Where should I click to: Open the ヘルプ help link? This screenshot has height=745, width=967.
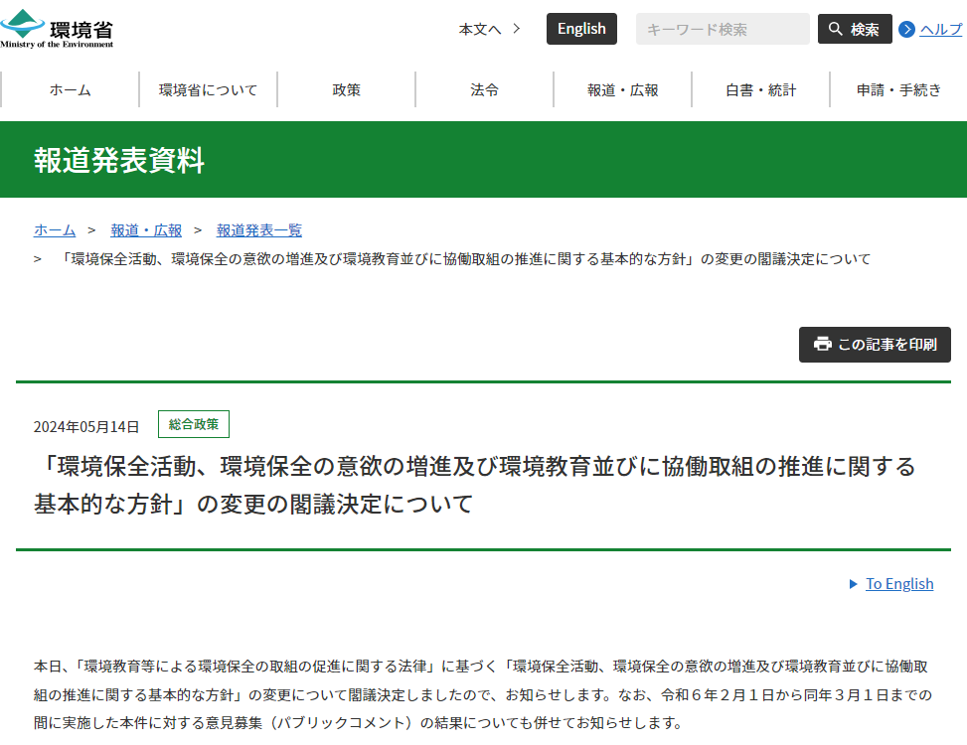coord(940,29)
